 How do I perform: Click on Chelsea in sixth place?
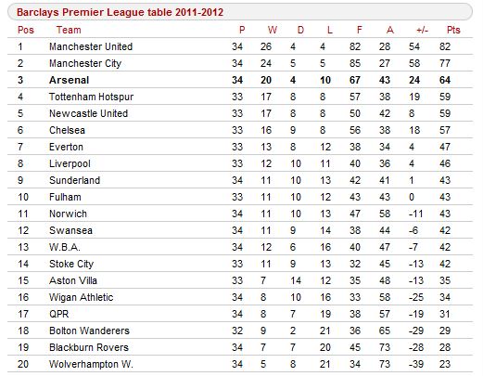tap(67, 130)
